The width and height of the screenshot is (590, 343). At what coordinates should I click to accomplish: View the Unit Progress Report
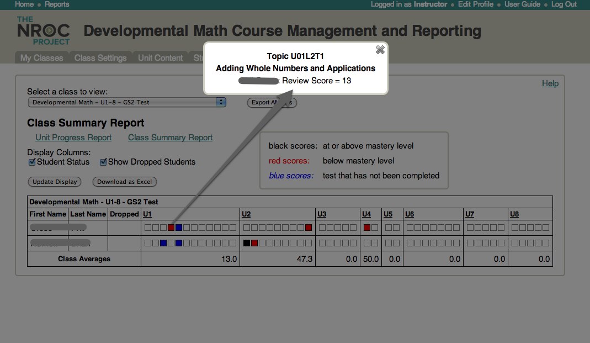[x=73, y=138]
